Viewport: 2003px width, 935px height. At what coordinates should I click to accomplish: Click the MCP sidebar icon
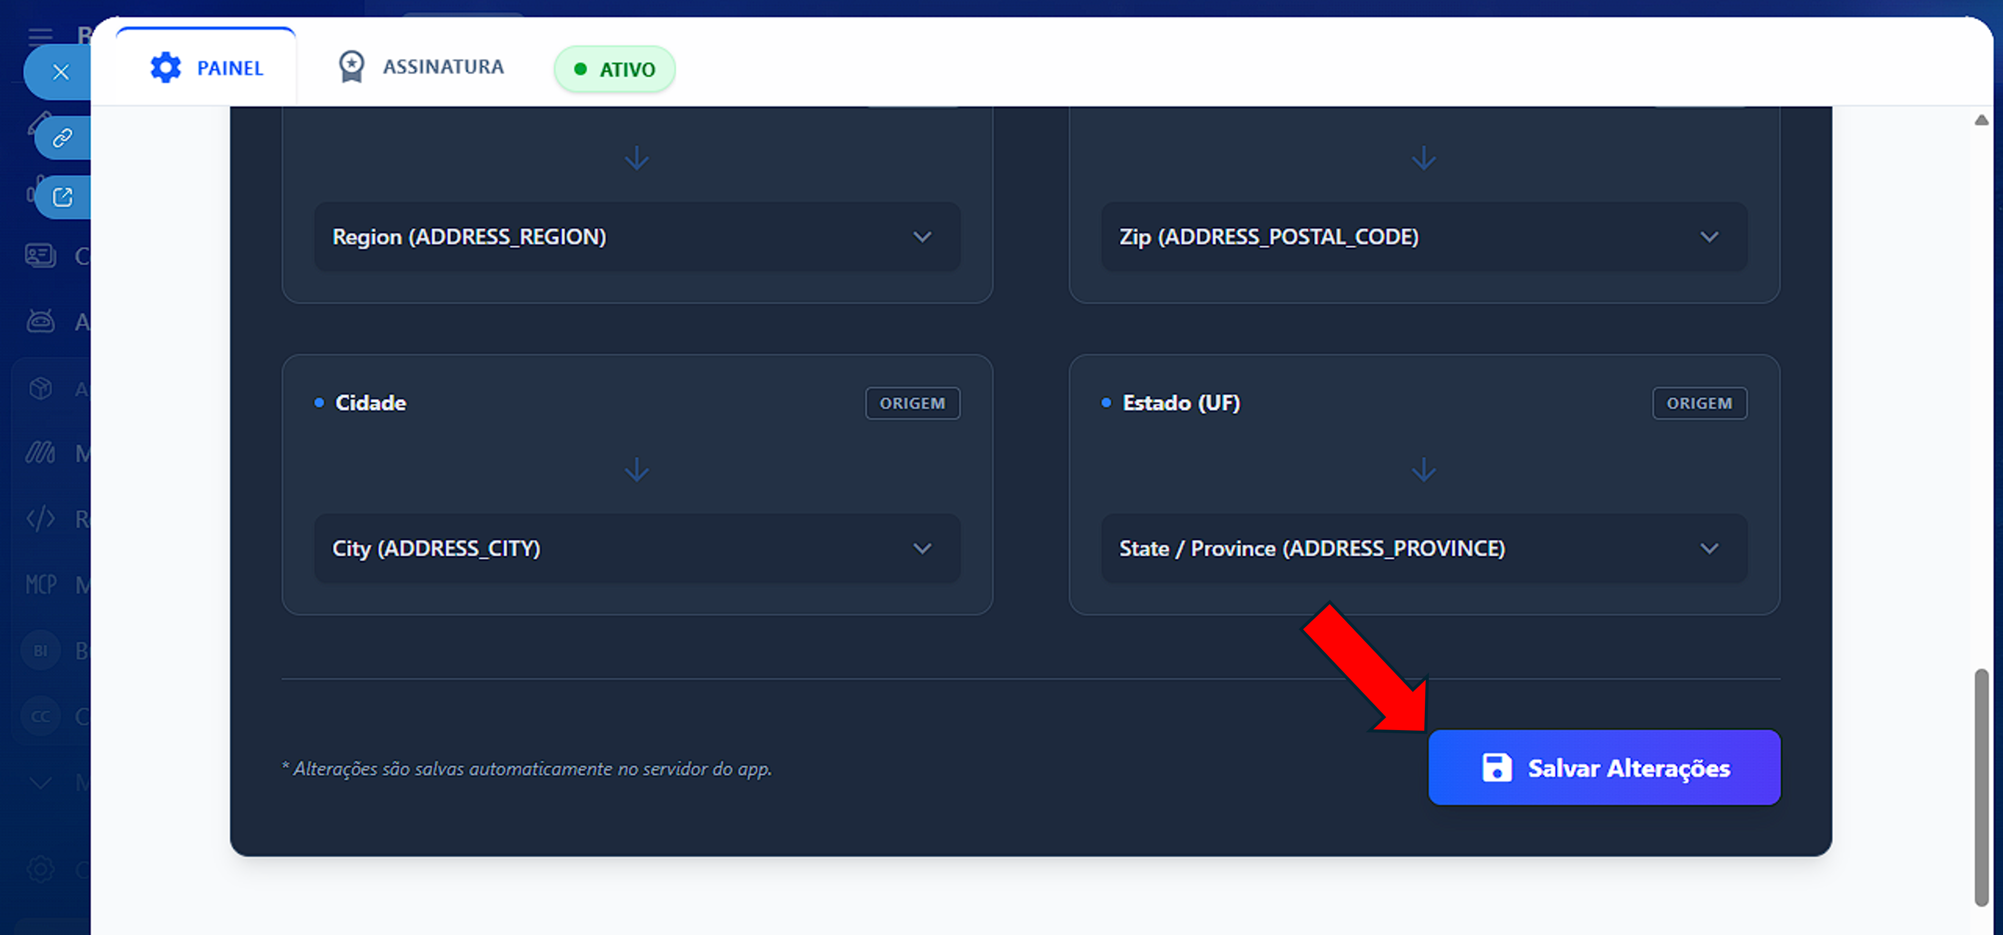[41, 584]
